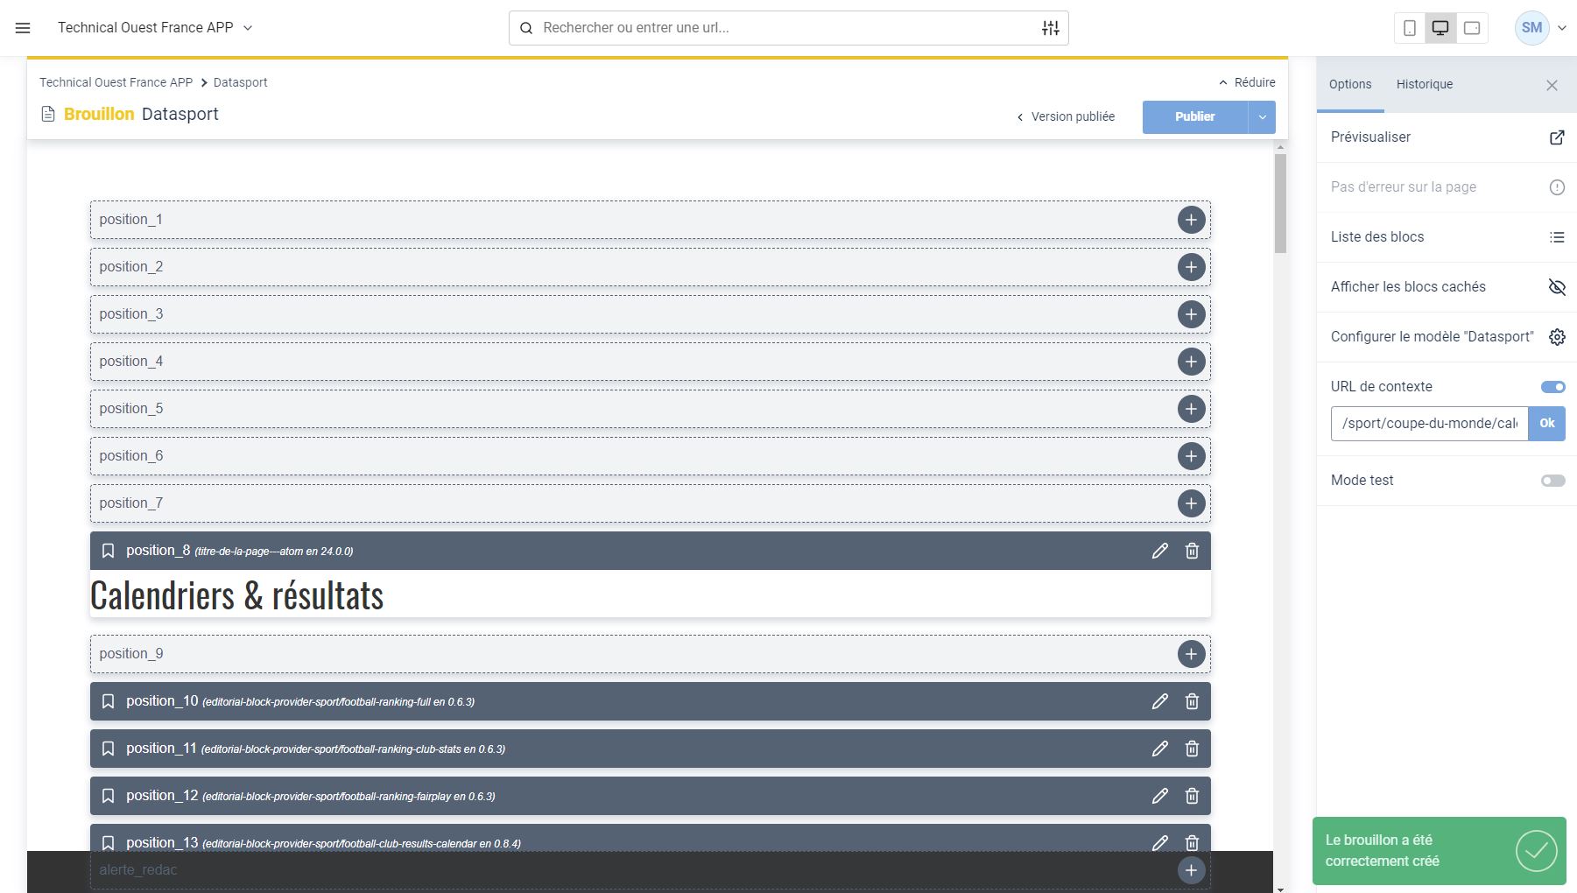
Task: Add a block to position_3
Action: tap(1191, 314)
